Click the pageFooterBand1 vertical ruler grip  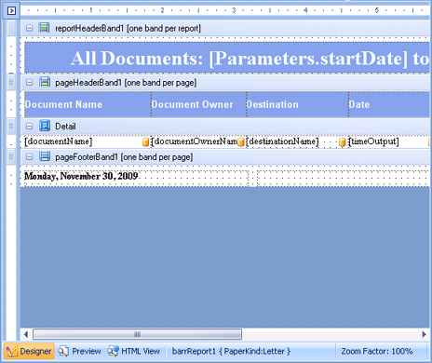[x=11, y=156]
